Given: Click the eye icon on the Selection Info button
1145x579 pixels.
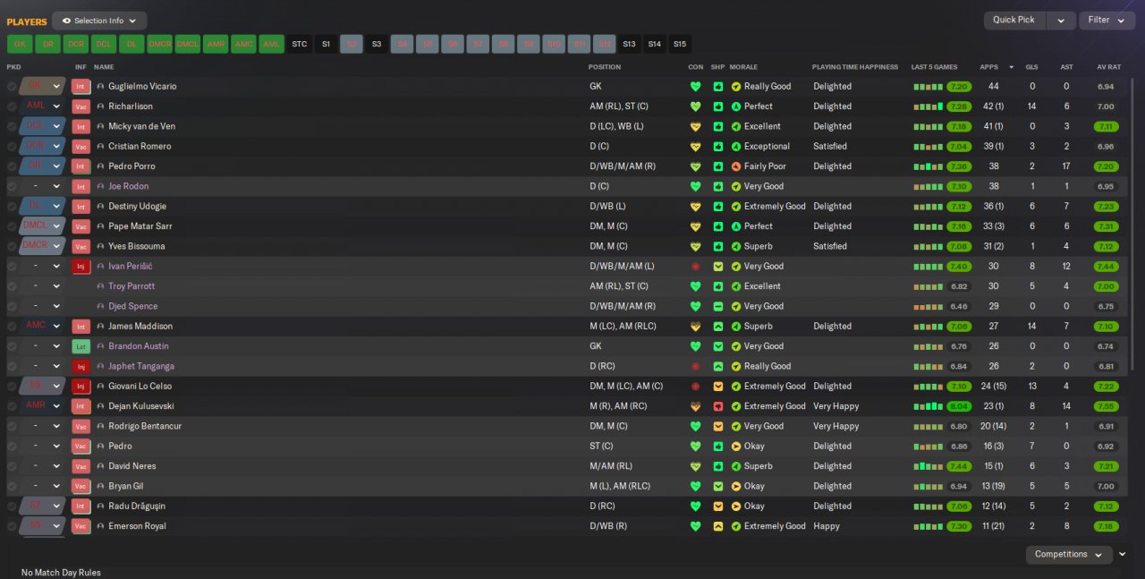Looking at the screenshot, I should coord(66,21).
